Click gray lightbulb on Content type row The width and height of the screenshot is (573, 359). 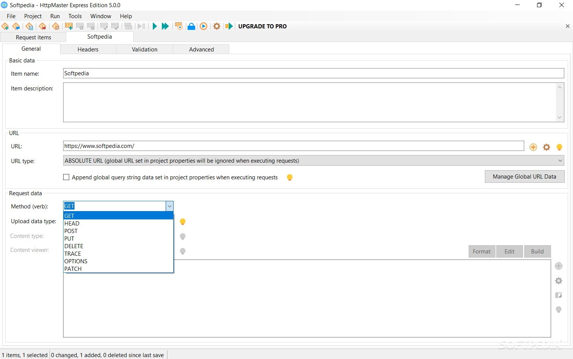click(x=183, y=237)
